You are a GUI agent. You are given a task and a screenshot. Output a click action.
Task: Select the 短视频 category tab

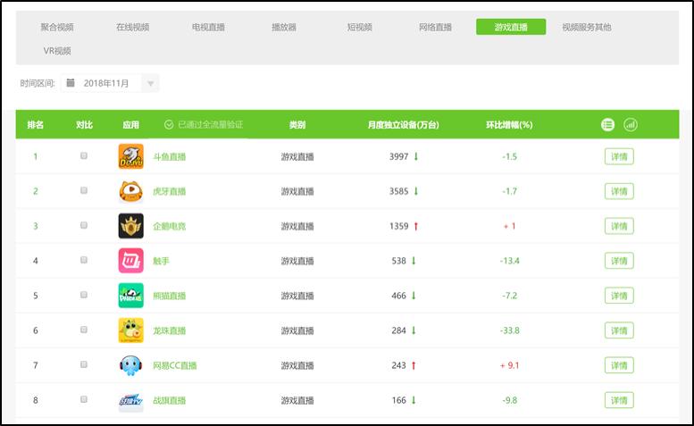[359, 27]
